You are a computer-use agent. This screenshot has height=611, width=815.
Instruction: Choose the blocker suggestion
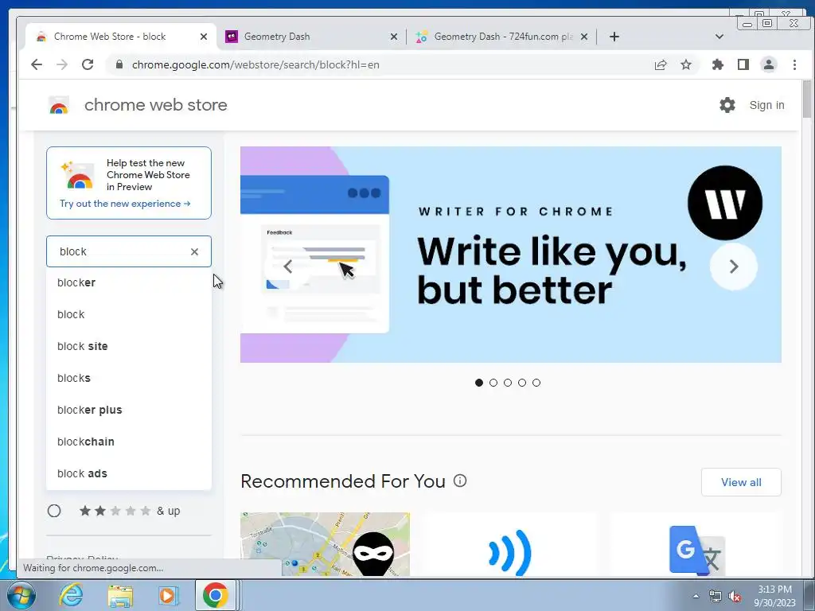[129, 282]
